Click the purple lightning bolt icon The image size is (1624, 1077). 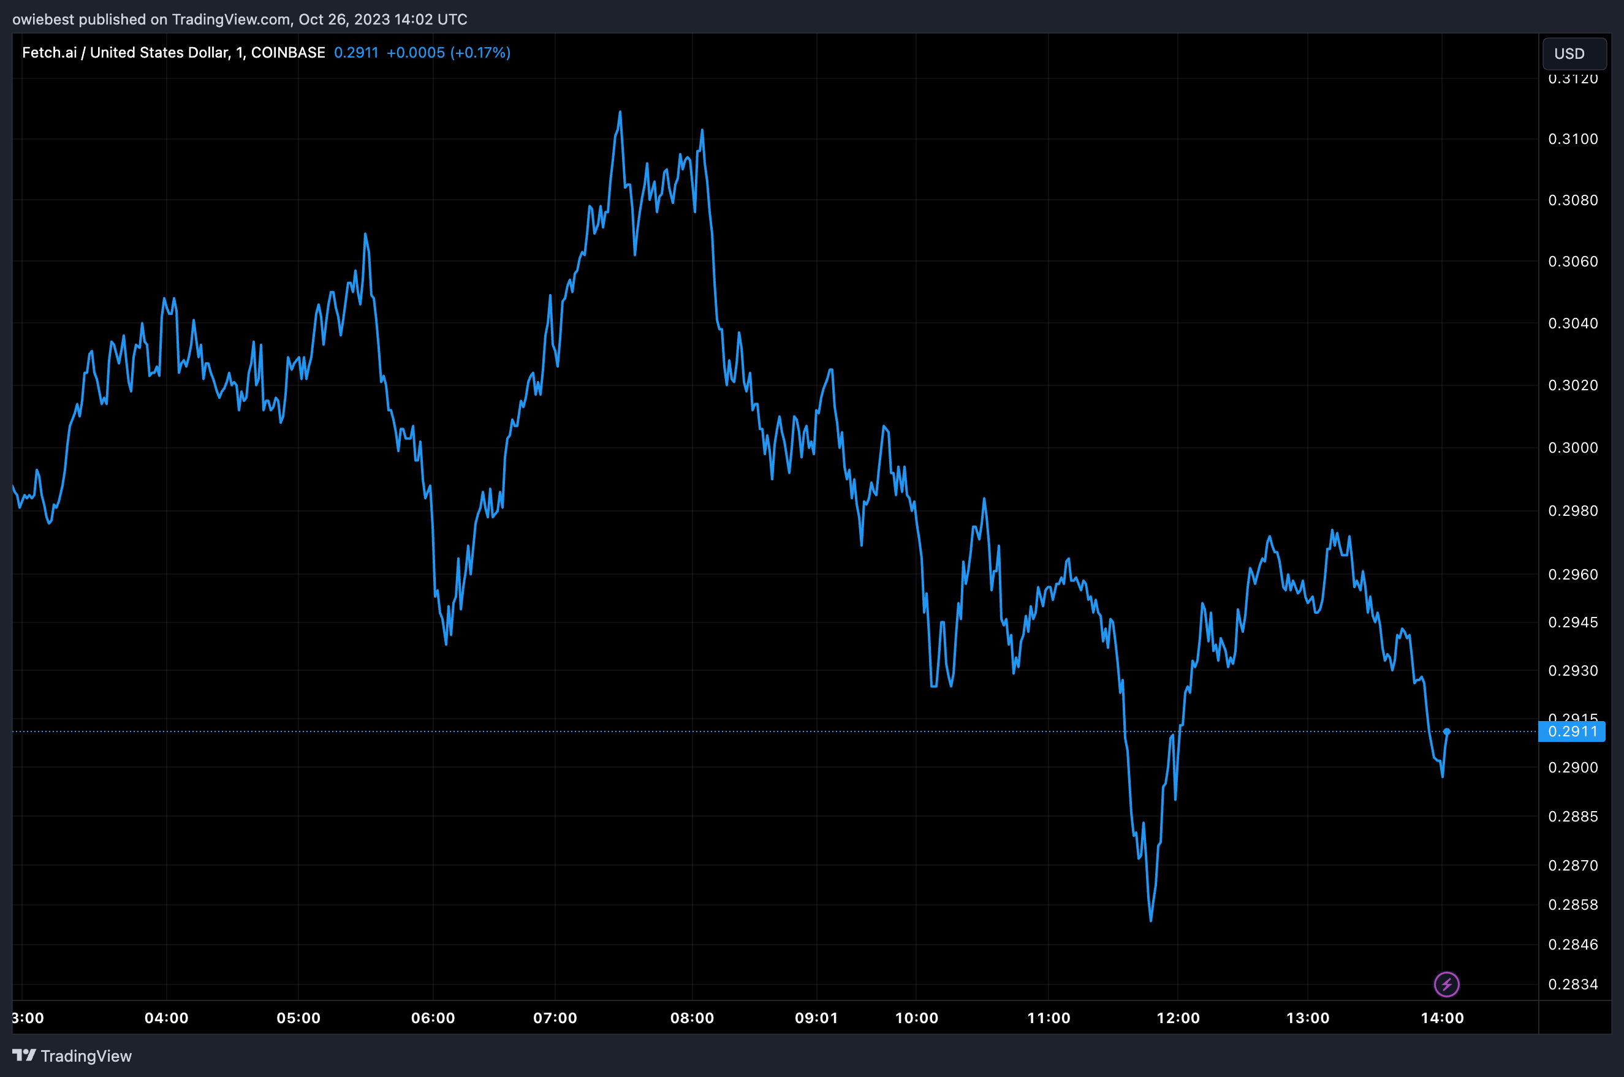1447,984
